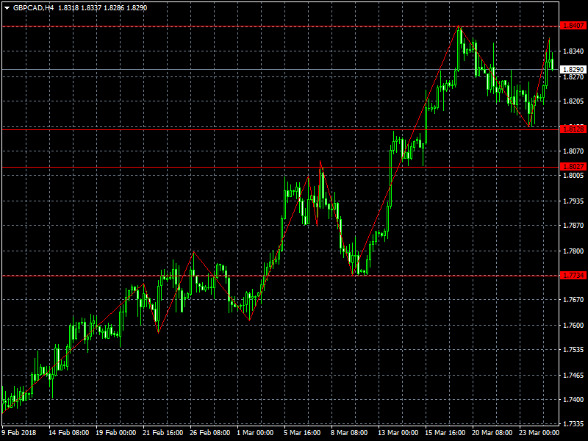Click the 26 Feb 08:00 time label
The width and height of the screenshot is (588, 441).
point(209,433)
